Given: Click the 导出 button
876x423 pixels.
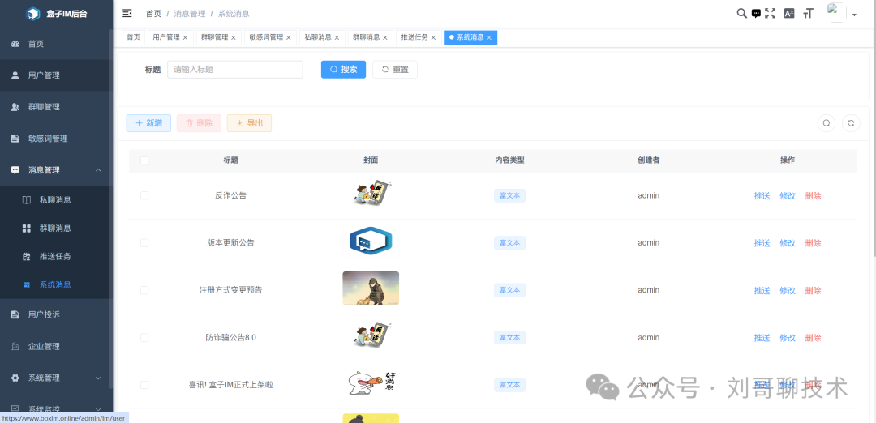Looking at the screenshot, I should [249, 123].
